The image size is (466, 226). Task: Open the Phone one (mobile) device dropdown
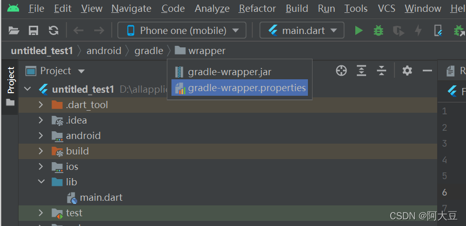pyautogui.click(x=182, y=30)
